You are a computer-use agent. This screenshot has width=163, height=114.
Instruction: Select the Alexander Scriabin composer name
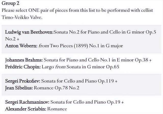point(26,109)
